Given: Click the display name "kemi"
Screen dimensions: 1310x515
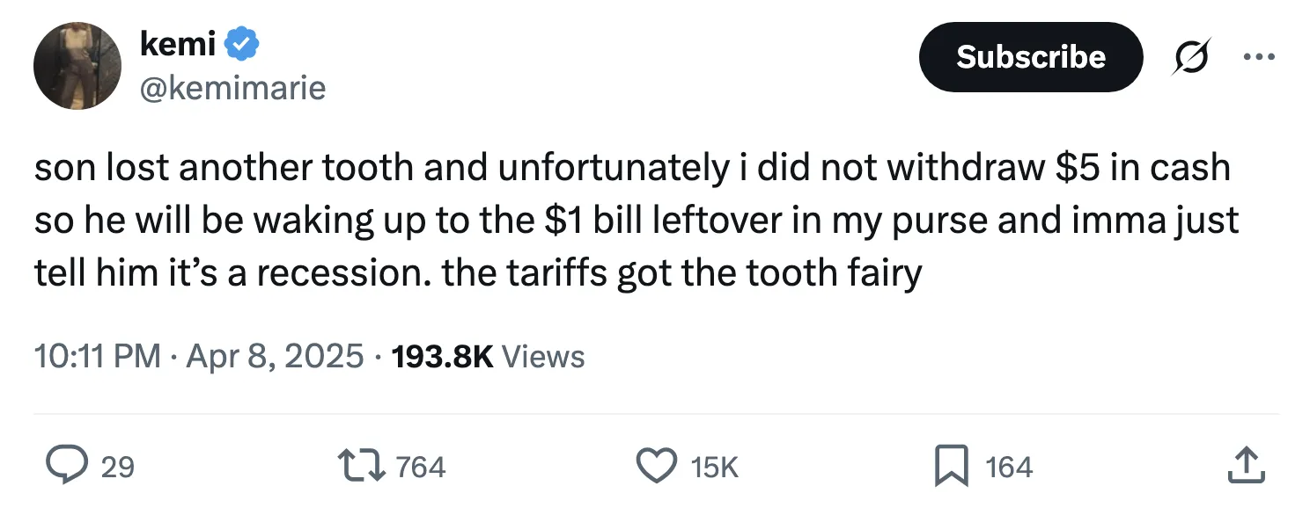Looking at the screenshot, I should pos(178,44).
